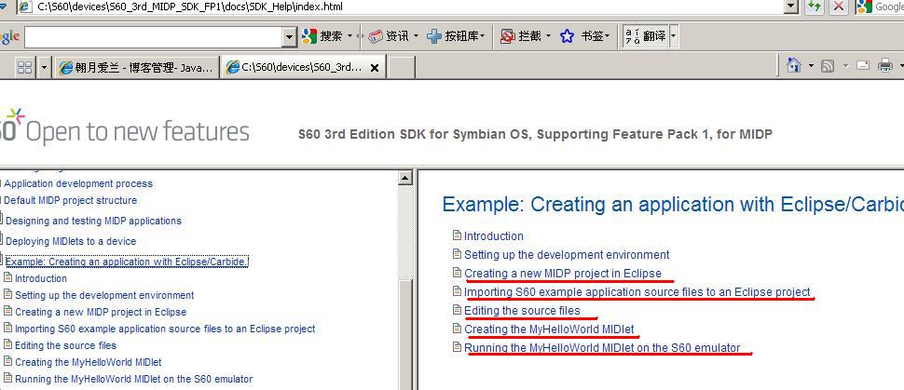Open the tab list dropdown arrow
Viewport: 904px width, 390px height.
pyautogui.click(x=45, y=67)
